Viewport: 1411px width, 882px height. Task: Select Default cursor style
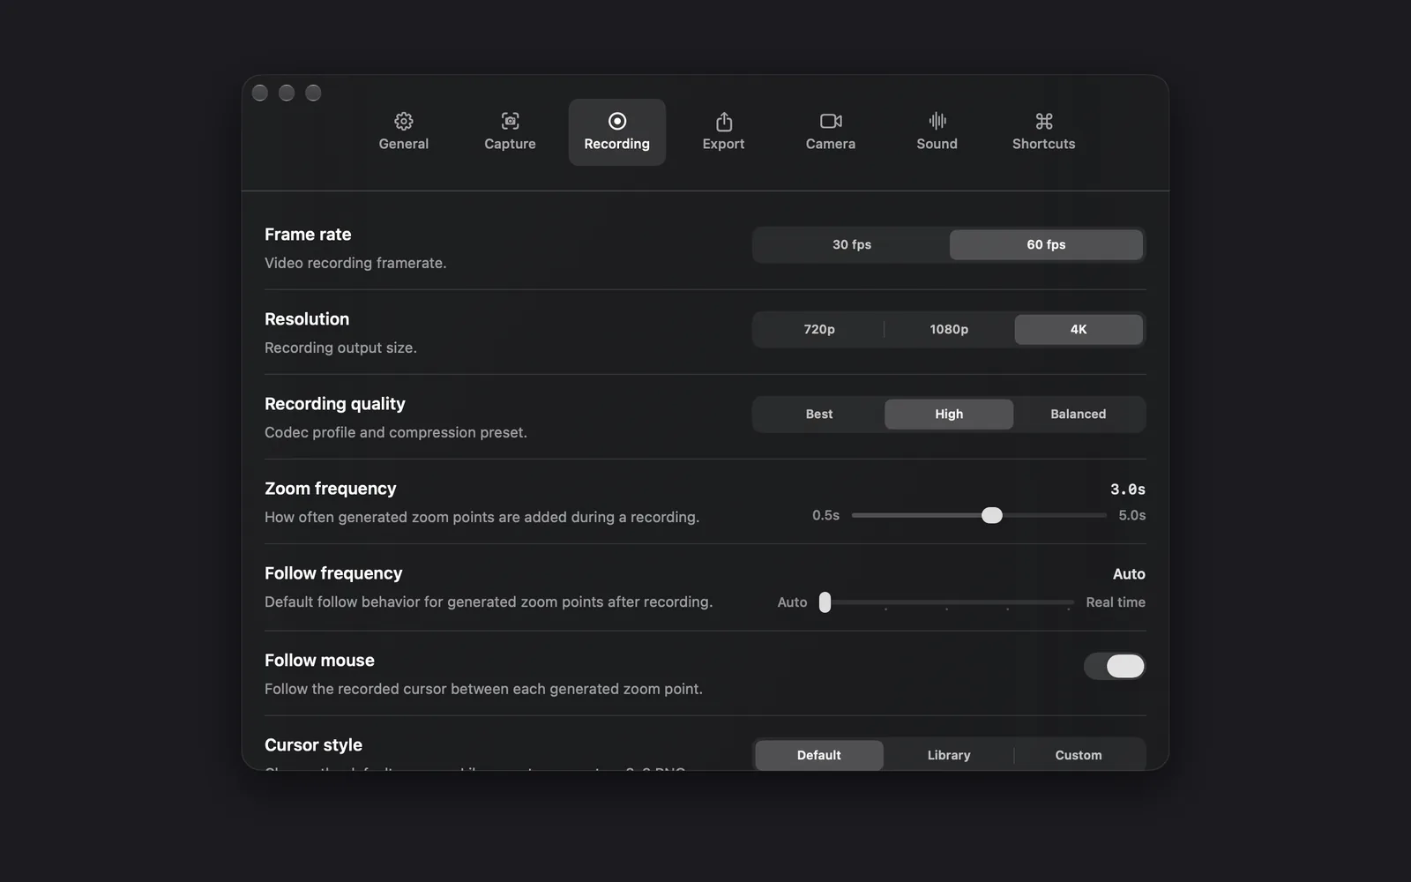819,755
